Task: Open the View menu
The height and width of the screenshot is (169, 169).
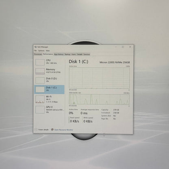Action: coord(48,50)
